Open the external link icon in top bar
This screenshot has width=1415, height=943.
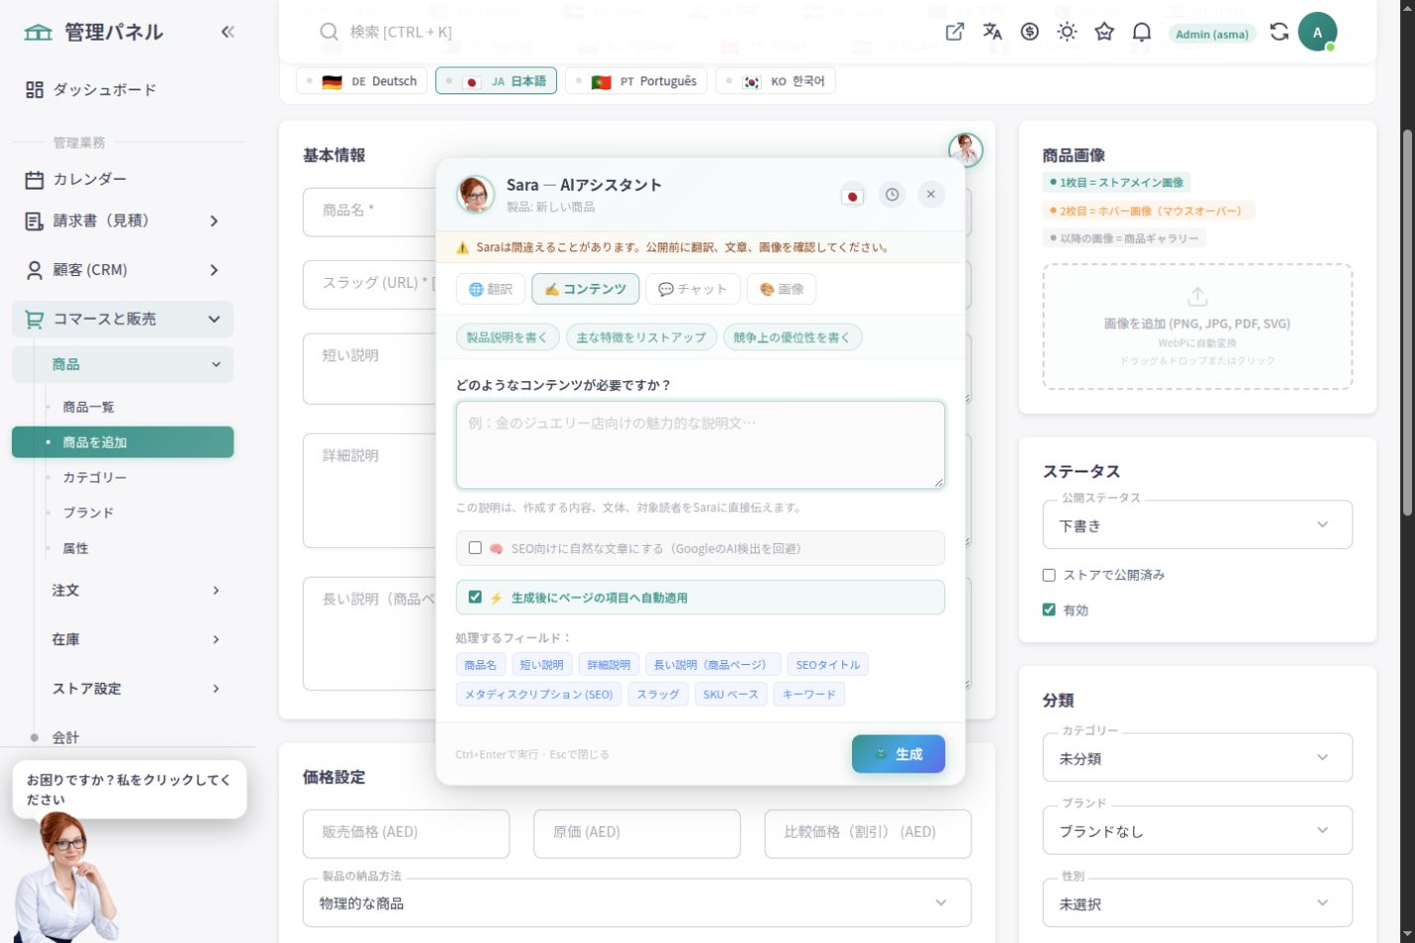(x=954, y=32)
